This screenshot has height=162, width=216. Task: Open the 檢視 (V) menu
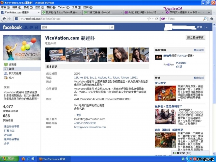click(28, 7)
